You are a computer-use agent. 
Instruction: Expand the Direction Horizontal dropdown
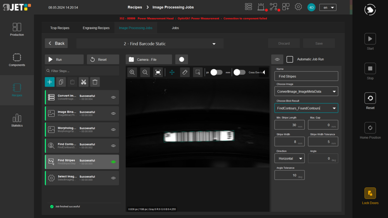[290, 158]
